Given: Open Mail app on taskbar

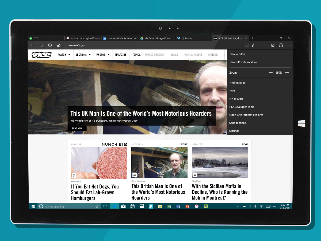Looking at the screenshot, I should coord(123,206).
